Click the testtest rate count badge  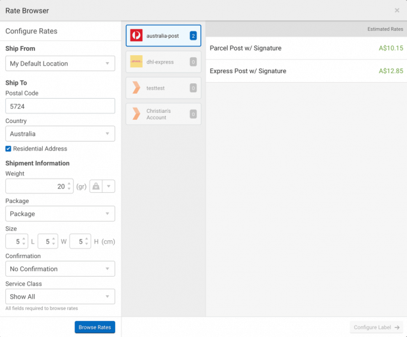click(193, 88)
